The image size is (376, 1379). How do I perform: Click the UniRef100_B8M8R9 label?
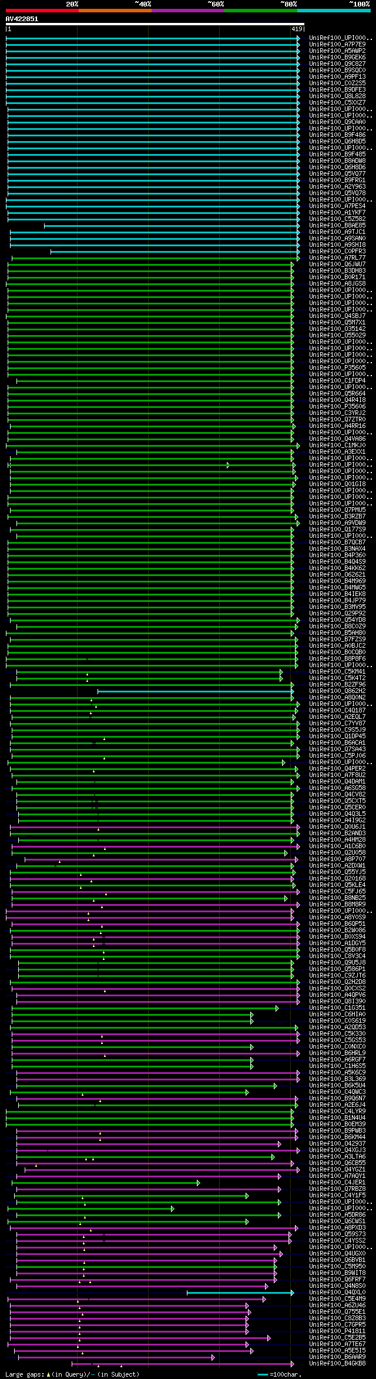click(337, 905)
